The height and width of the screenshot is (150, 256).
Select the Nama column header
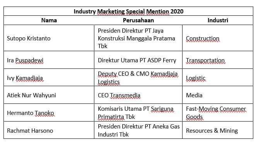click(49, 20)
